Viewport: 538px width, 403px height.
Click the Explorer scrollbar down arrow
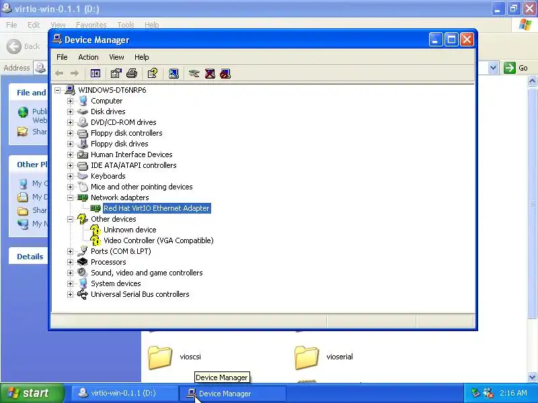click(532, 377)
